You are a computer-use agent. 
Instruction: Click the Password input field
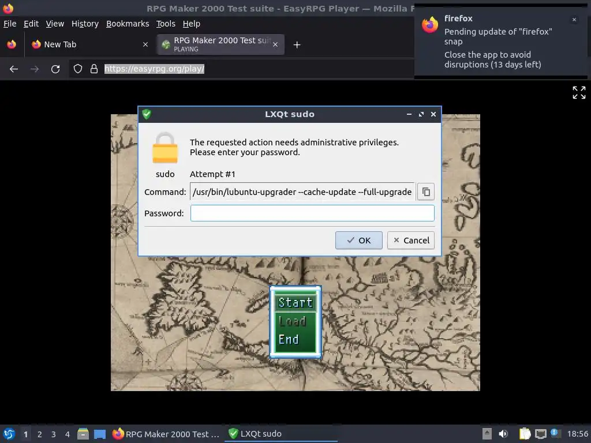click(x=312, y=213)
